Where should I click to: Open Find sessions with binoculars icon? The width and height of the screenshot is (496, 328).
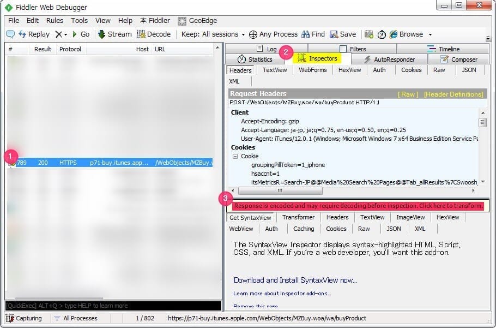click(x=313, y=34)
